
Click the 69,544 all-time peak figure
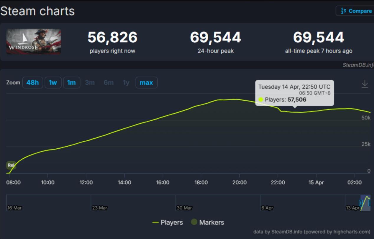coord(319,38)
